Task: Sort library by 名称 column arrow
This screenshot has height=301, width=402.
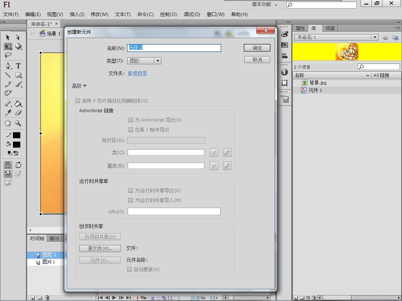Action: coord(367,75)
